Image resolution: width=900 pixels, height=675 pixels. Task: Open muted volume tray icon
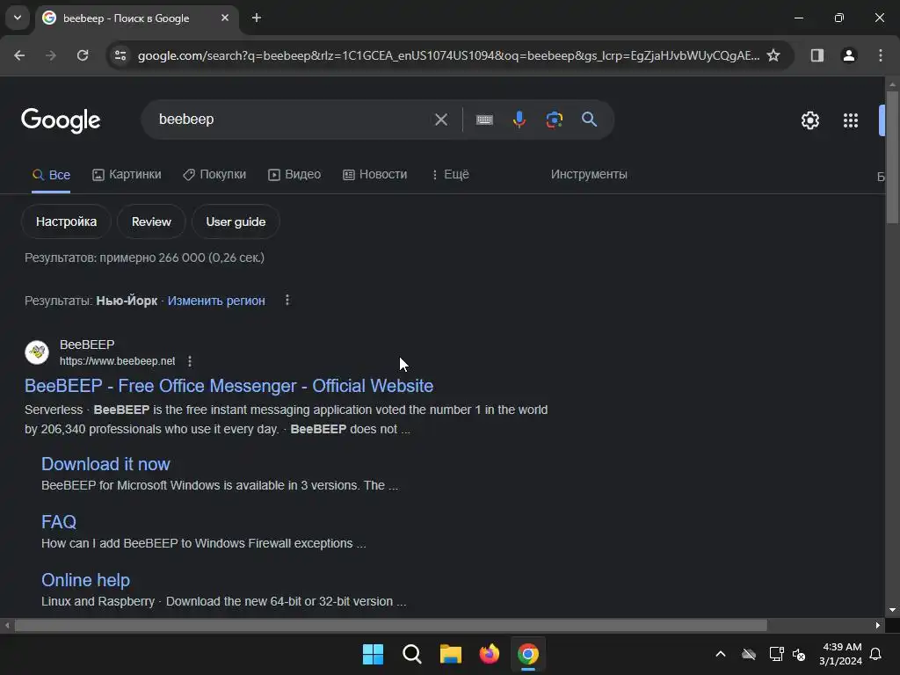point(798,654)
